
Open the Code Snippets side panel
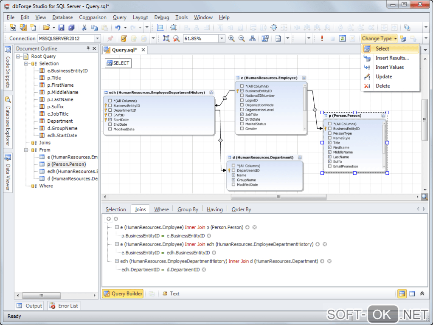tap(8, 68)
